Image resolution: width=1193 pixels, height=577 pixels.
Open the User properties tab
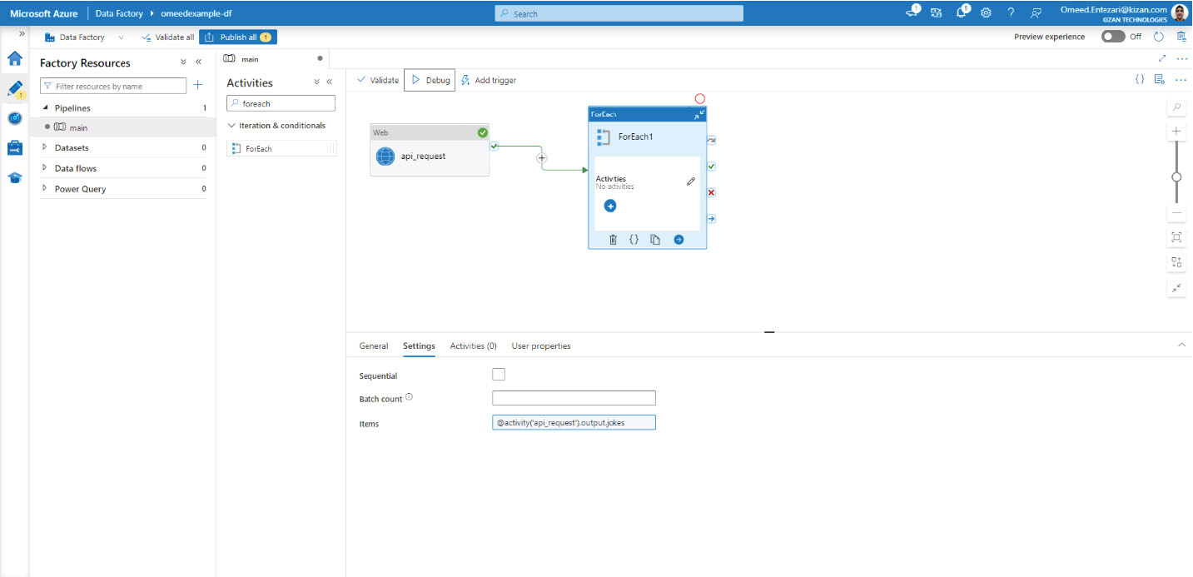[541, 346]
